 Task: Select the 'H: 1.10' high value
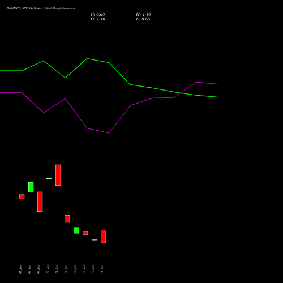tap(143, 15)
